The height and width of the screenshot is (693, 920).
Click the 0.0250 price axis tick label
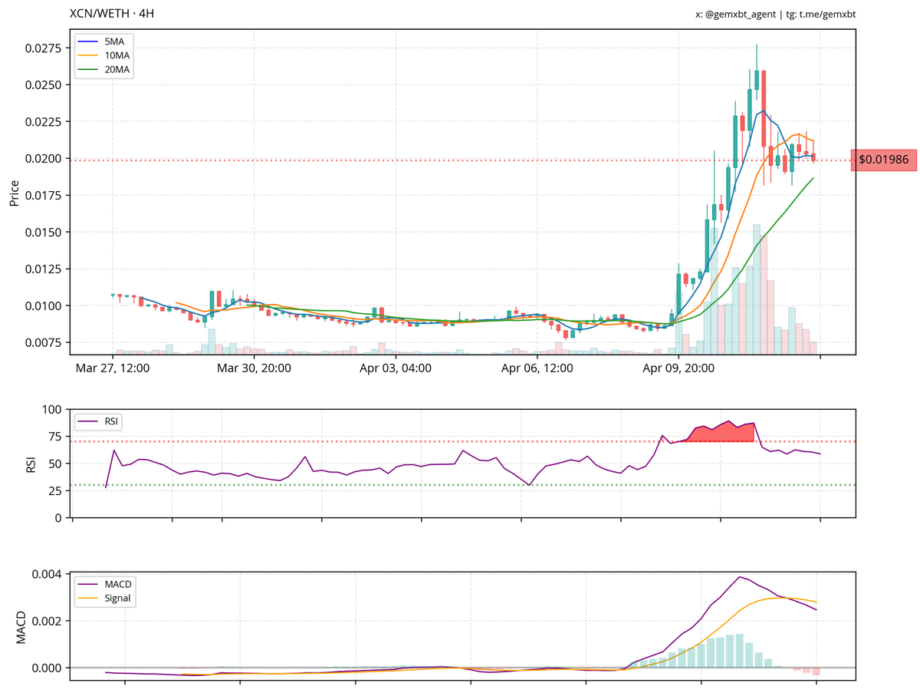point(44,85)
